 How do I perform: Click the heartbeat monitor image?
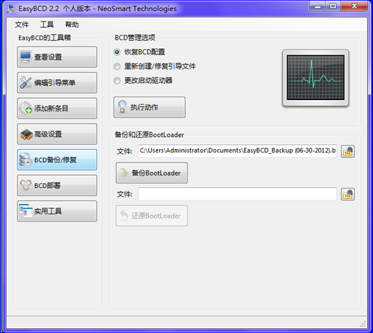(x=315, y=78)
